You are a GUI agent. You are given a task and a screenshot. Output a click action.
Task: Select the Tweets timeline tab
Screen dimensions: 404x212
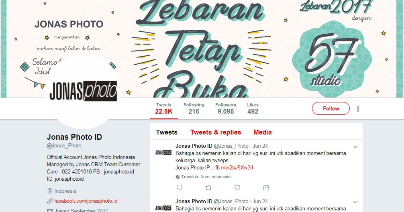point(167,132)
